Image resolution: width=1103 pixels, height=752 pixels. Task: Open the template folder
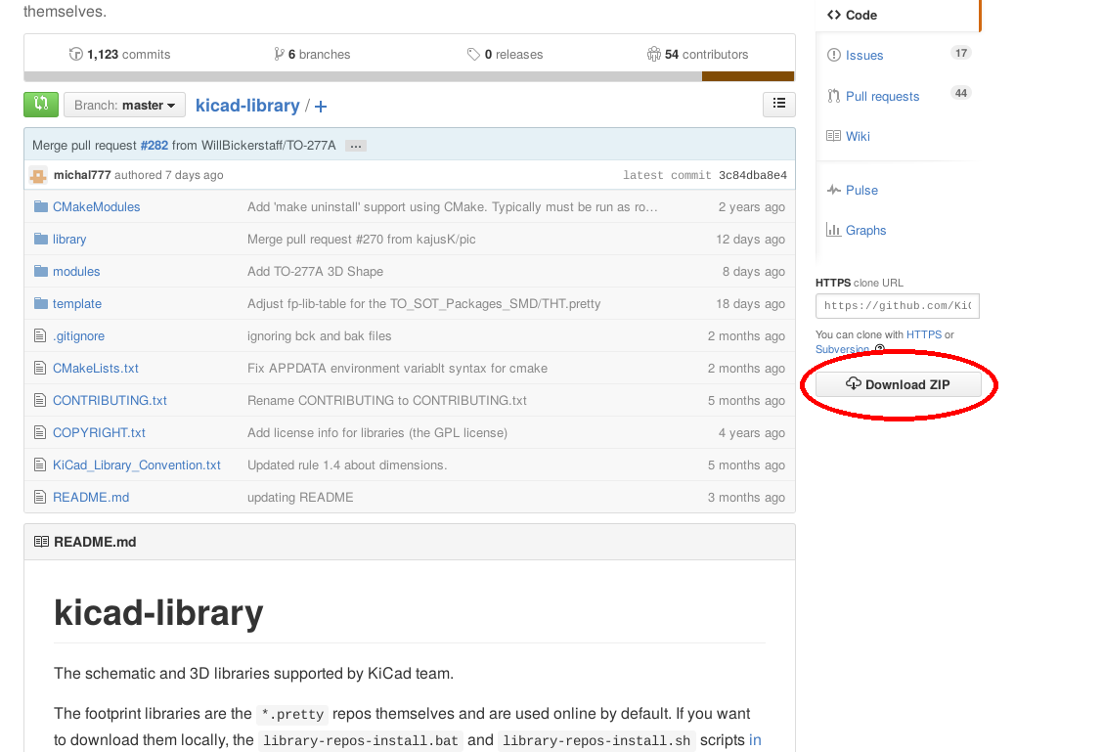[x=77, y=304]
